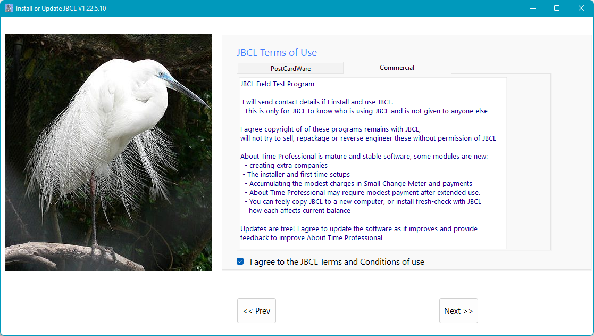Minimize the installer window
Screen dimensions: 594x336
click(532, 8)
